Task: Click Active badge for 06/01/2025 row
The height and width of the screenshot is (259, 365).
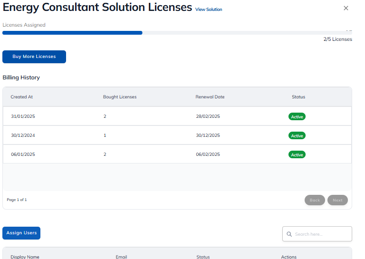Action: pos(297,154)
